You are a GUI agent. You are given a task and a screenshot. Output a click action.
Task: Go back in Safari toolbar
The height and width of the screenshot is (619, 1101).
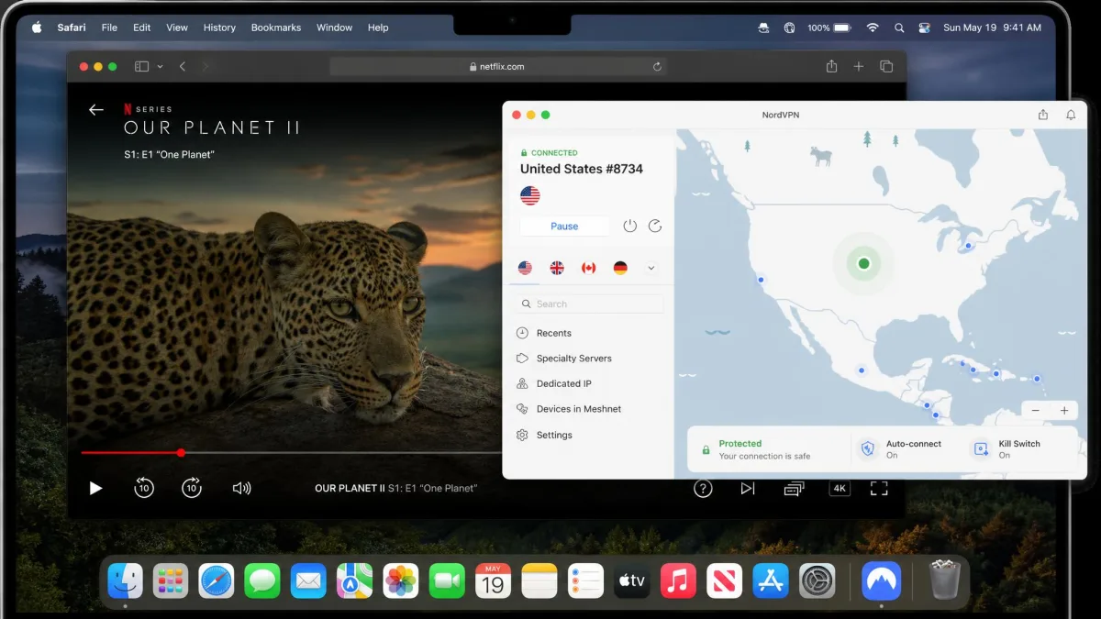click(x=183, y=66)
